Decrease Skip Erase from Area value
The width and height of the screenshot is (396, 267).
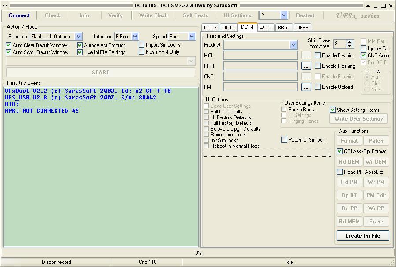coord(350,46)
